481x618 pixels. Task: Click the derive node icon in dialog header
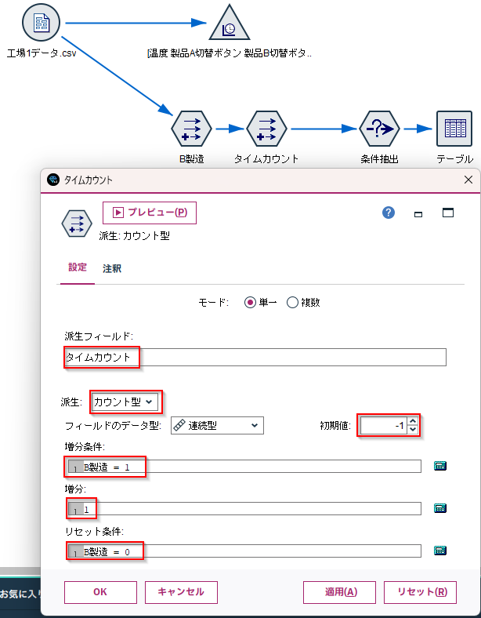click(77, 224)
